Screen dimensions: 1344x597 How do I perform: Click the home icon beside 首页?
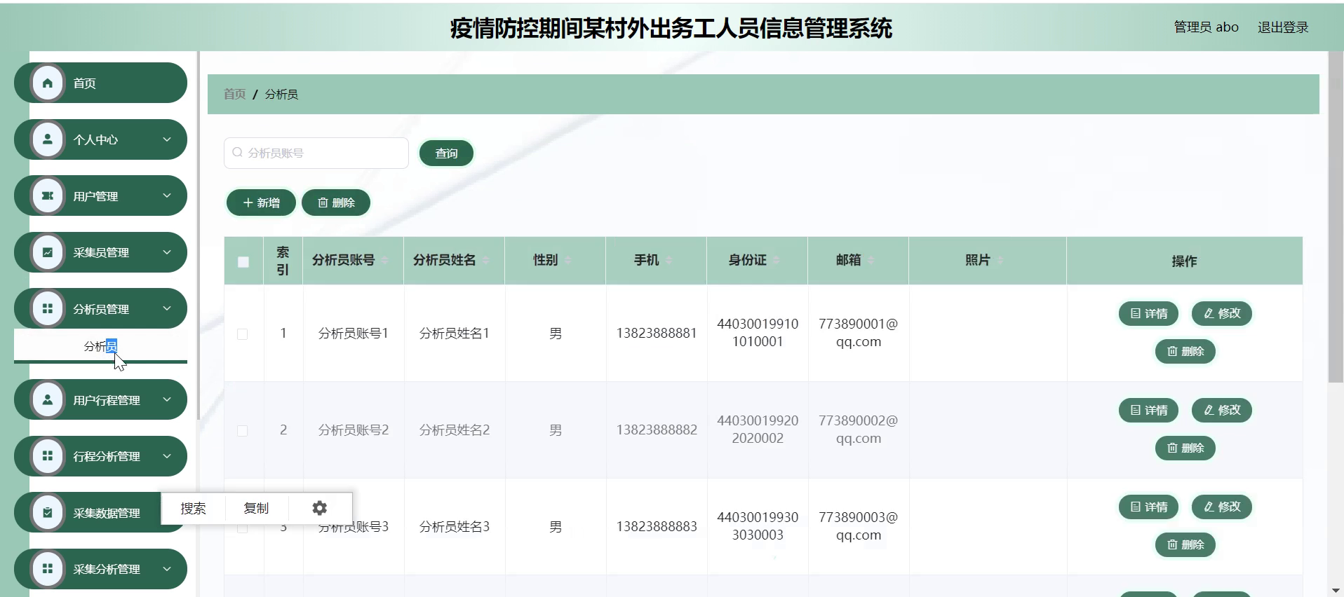[x=48, y=83]
